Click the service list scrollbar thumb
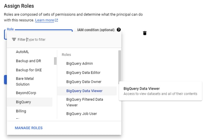Screen dimensions: 206x140 coord(55,61)
